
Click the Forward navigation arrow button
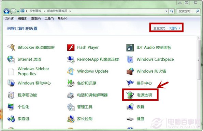tap(13, 11)
